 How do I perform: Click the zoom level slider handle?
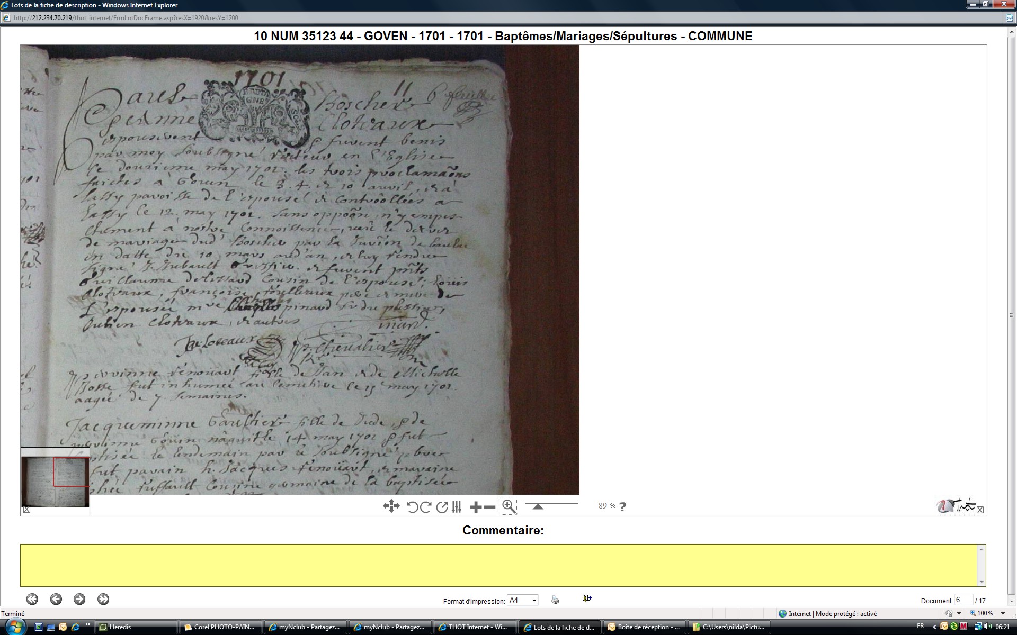(x=538, y=507)
